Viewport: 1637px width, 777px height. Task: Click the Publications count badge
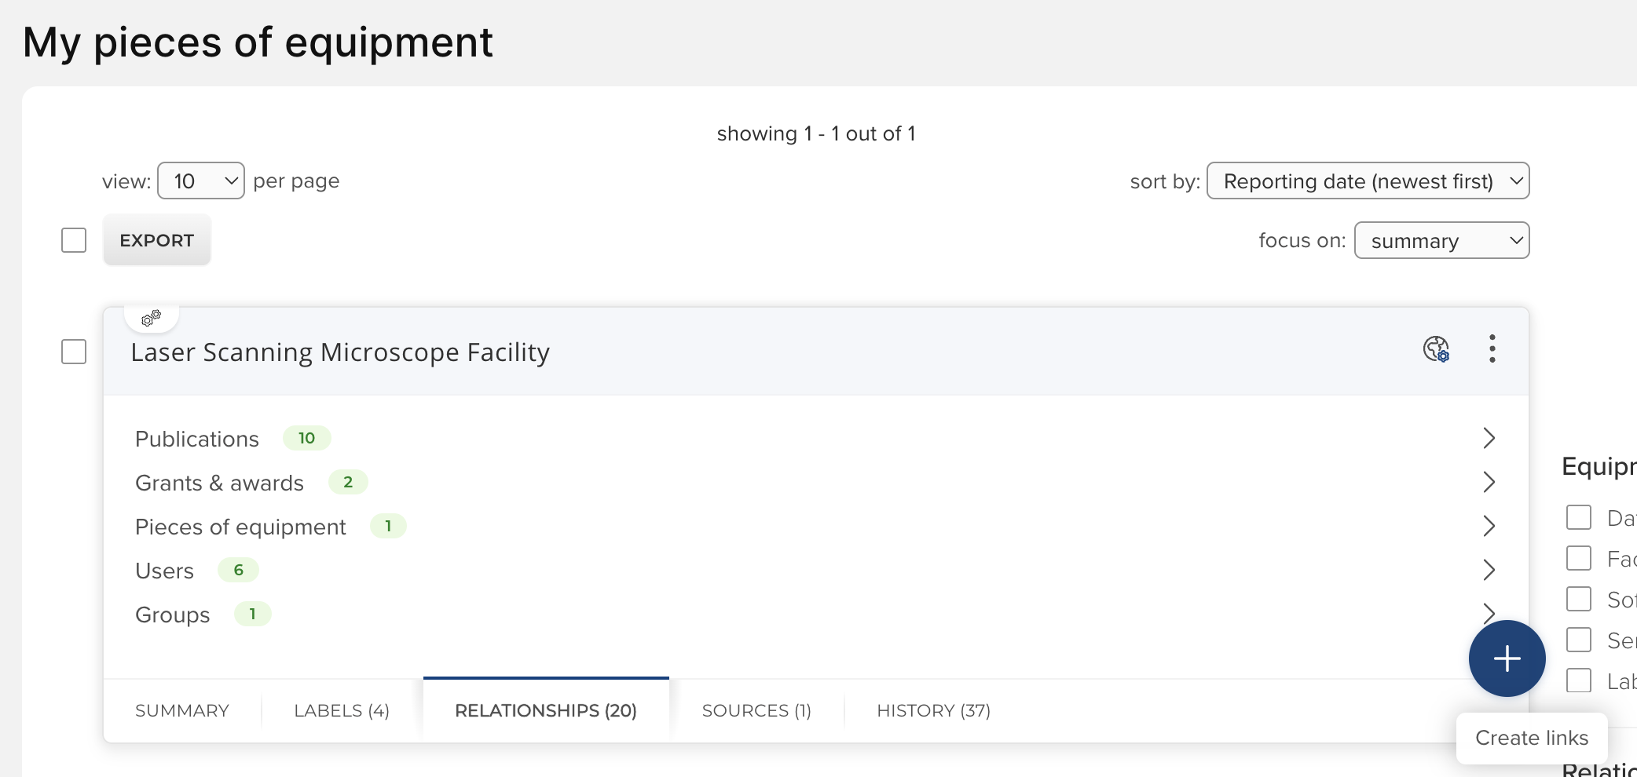click(306, 438)
